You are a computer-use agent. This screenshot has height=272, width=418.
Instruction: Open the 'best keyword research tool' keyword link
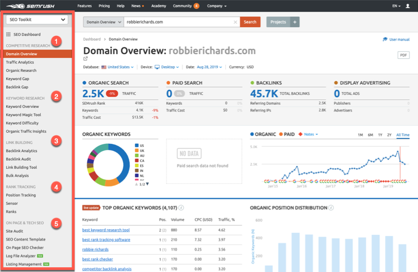click(106, 230)
